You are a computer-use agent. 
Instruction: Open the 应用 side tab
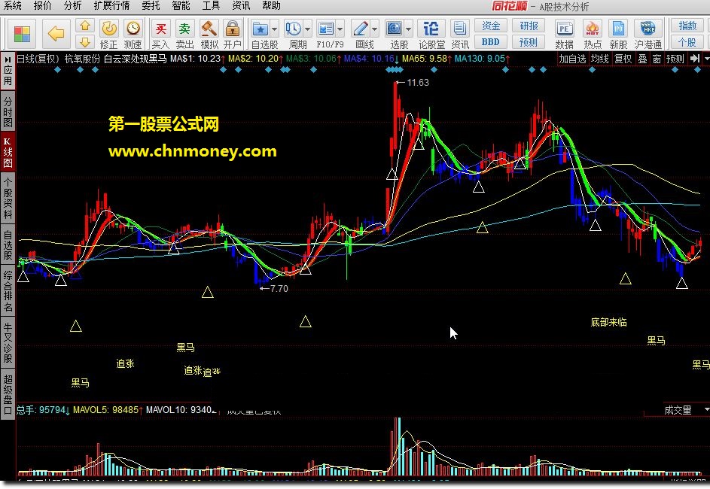point(8,71)
